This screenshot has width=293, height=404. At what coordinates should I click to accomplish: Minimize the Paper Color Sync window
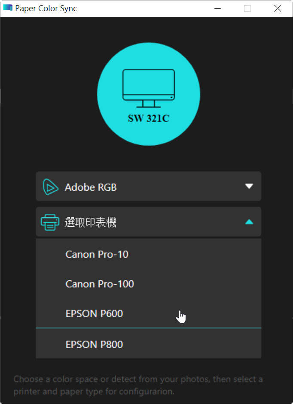tap(218, 8)
